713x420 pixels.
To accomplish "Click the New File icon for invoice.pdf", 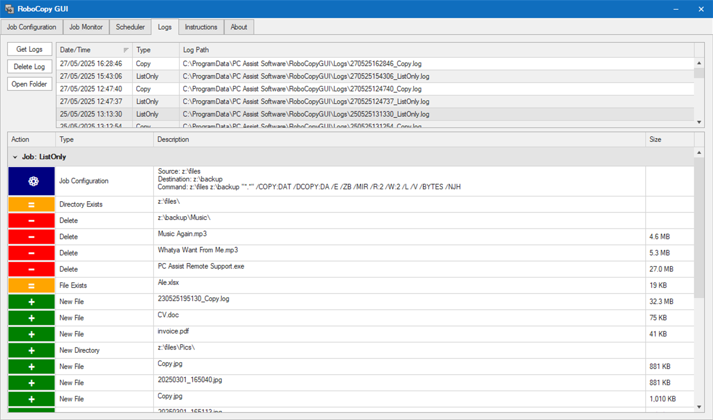I will (31, 334).
